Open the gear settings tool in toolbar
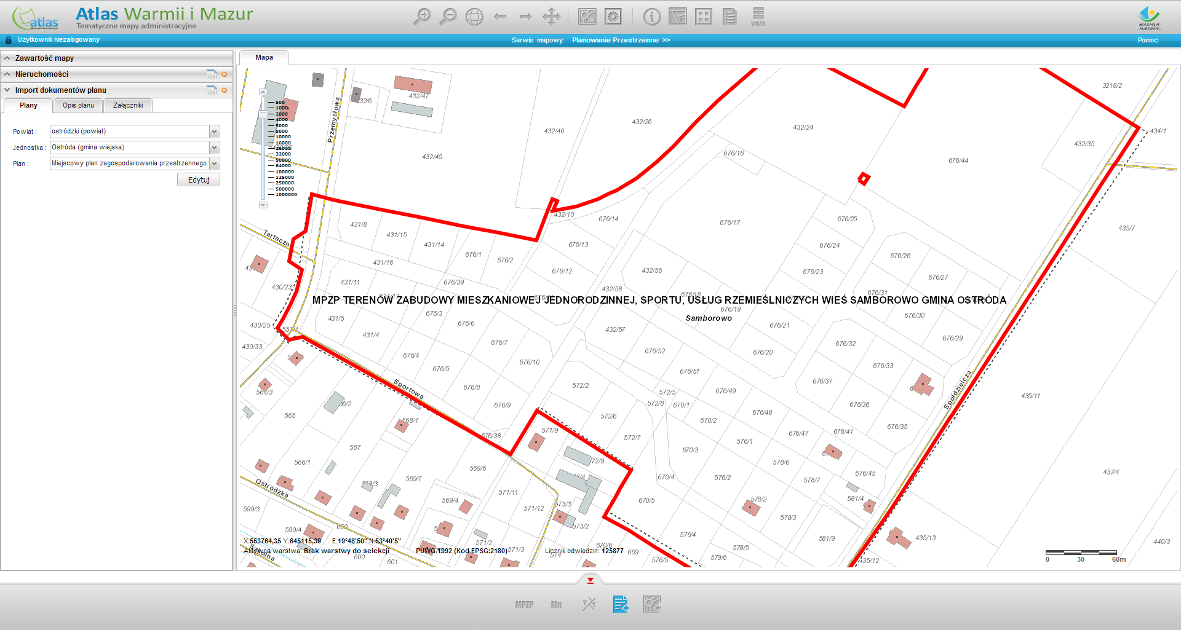Viewport: 1181px width, 630px height. pyautogui.click(x=613, y=17)
